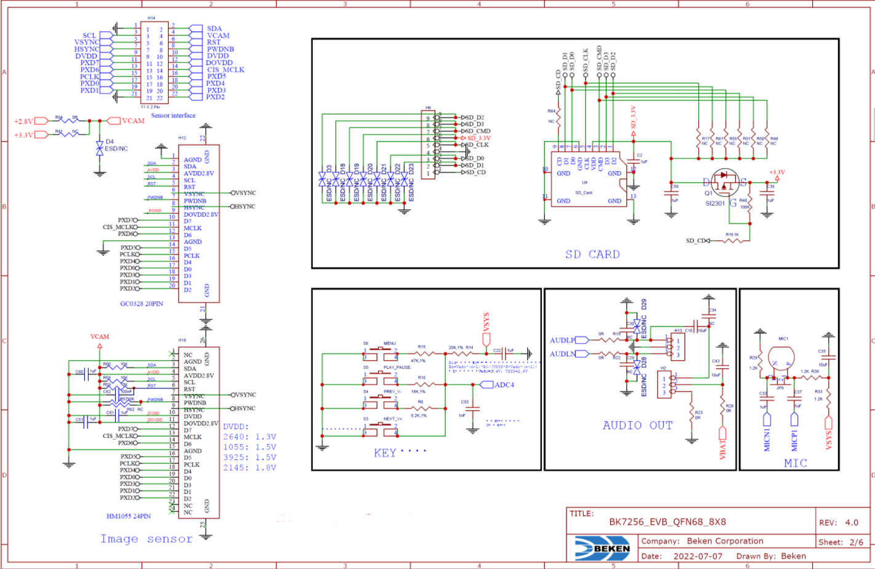Image resolution: width=875 pixels, height=569 pixels.
Task: Click the D4 ESD/NC diode symbol
Action: 100,148
